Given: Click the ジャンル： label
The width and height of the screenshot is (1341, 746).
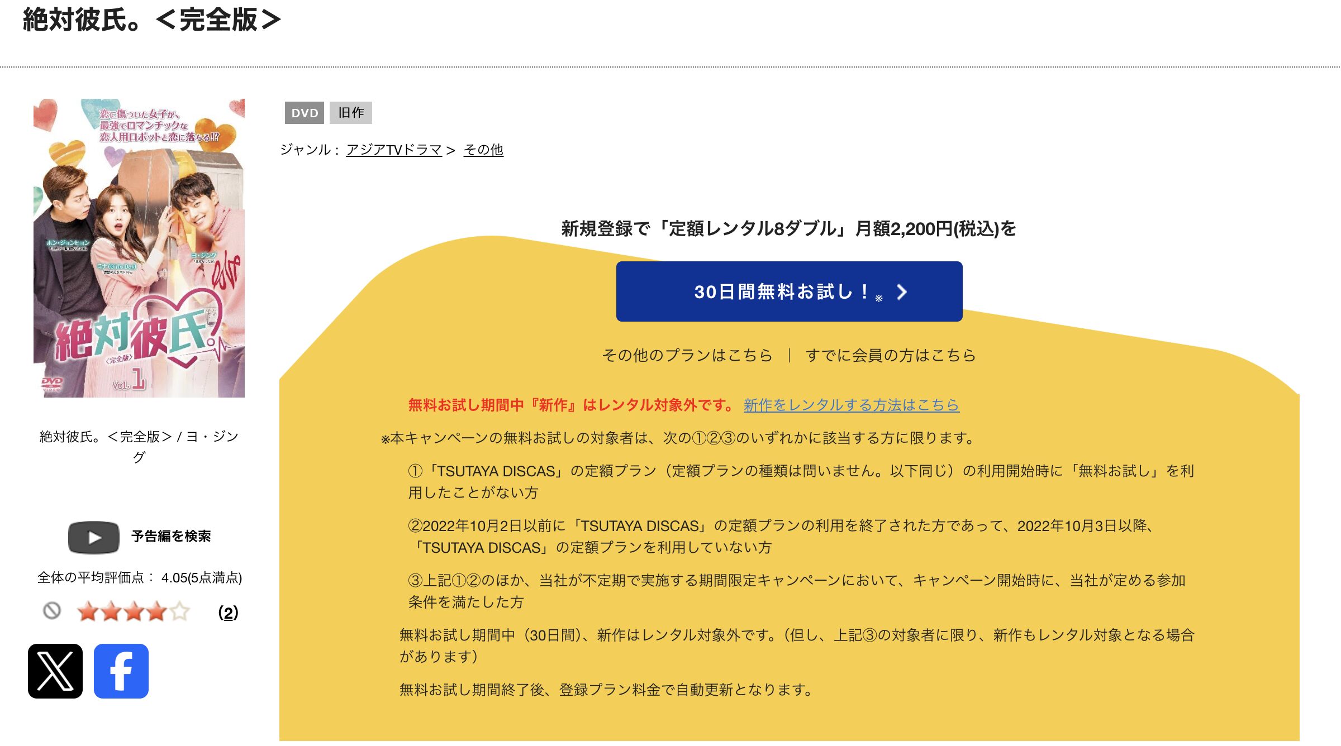Looking at the screenshot, I should click(310, 150).
